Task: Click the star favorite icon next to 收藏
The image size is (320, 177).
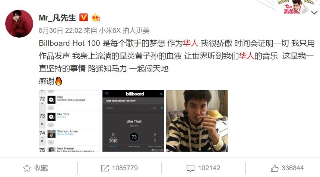Action: point(27,168)
